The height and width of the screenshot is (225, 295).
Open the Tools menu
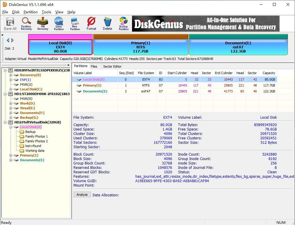click(x=47, y=12)
